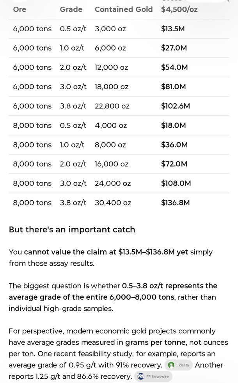Click the Contained Gold column header
The height and width of the screenshot is (383, 238).
point(124,9)
